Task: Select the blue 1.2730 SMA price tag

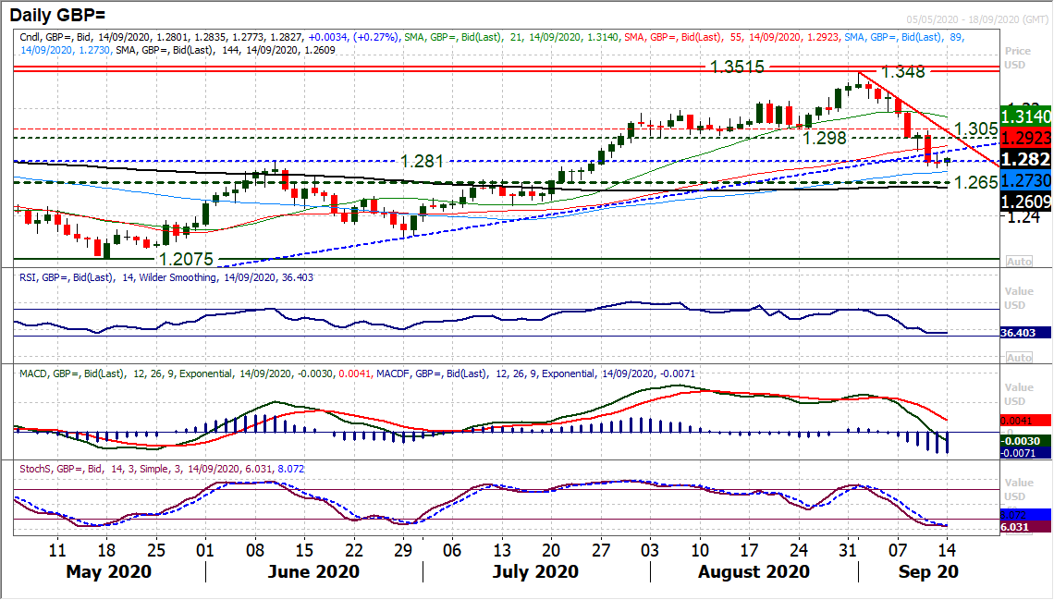Action: point(1027,182)
